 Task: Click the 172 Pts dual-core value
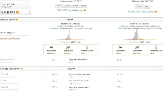coord(54,81)
